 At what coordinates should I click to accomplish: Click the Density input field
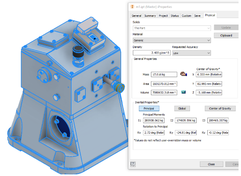pyautogui.click(x=151, y=53)
